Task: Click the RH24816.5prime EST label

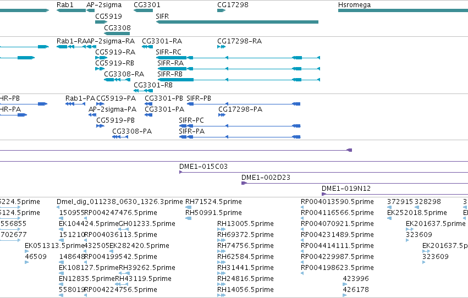Action: [x=245, y=279]
